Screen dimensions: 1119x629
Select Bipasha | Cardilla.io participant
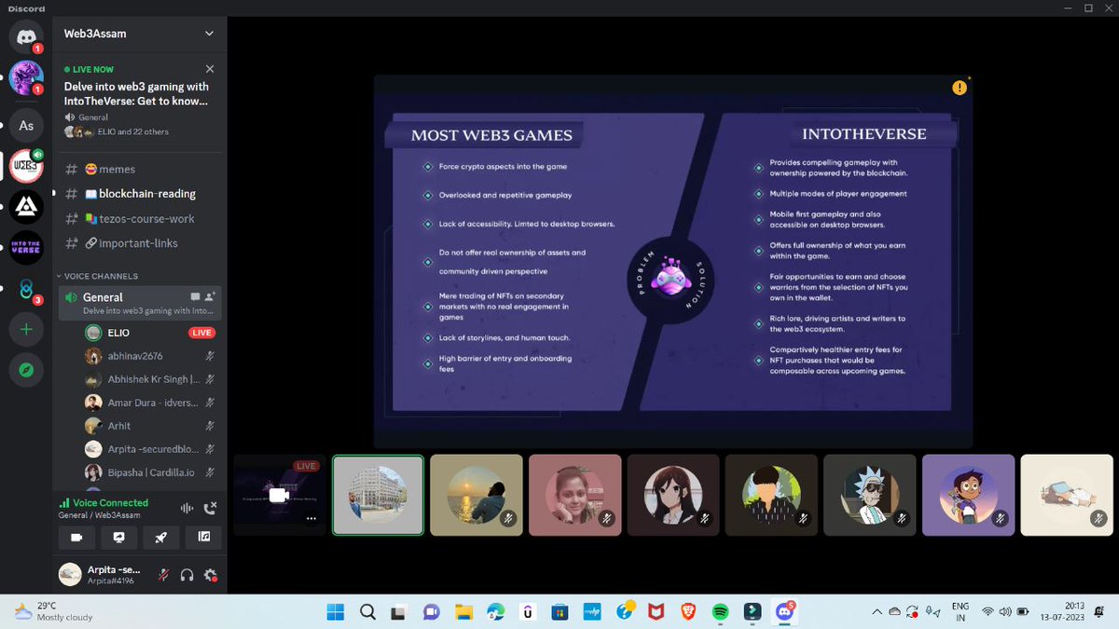(152, 472)
